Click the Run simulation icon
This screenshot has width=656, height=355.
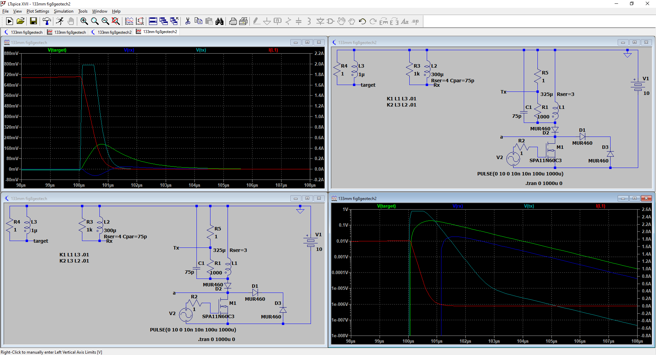pos(10,22)
